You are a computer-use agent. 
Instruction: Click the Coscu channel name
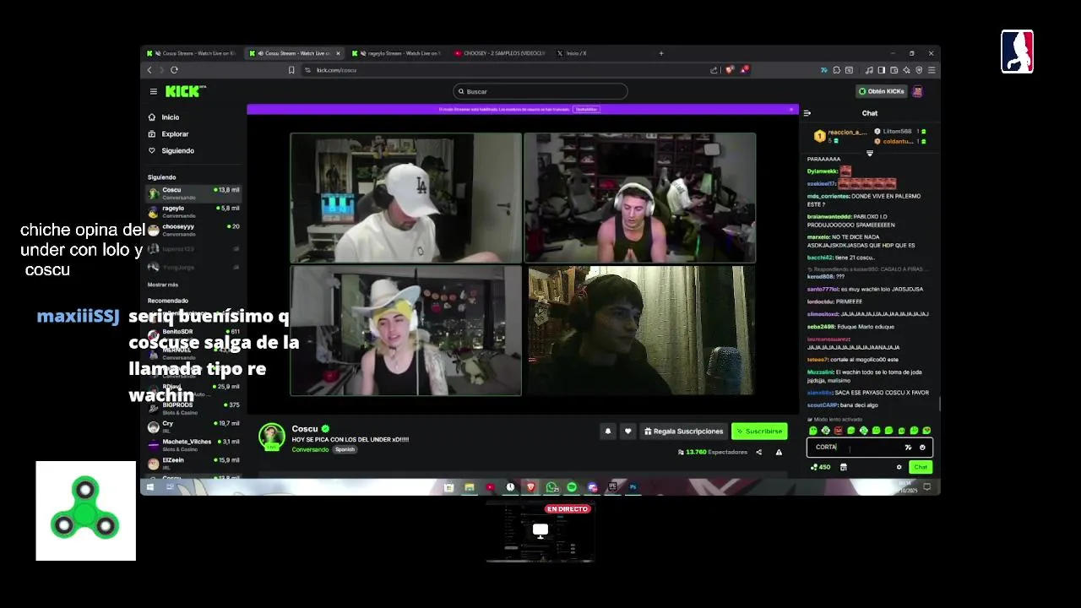coord(305,429)
